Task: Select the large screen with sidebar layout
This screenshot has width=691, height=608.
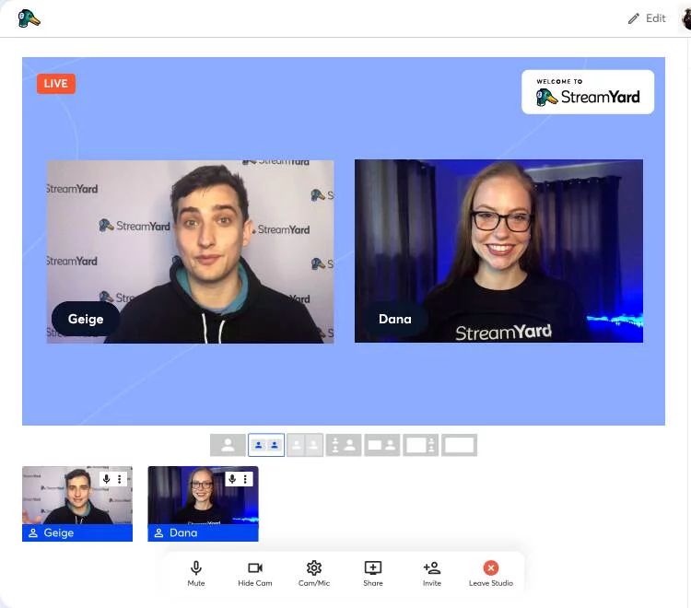Action: 420,445
